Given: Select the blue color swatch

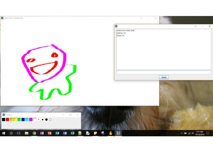Looking at the screenshot, I should 23,120.
